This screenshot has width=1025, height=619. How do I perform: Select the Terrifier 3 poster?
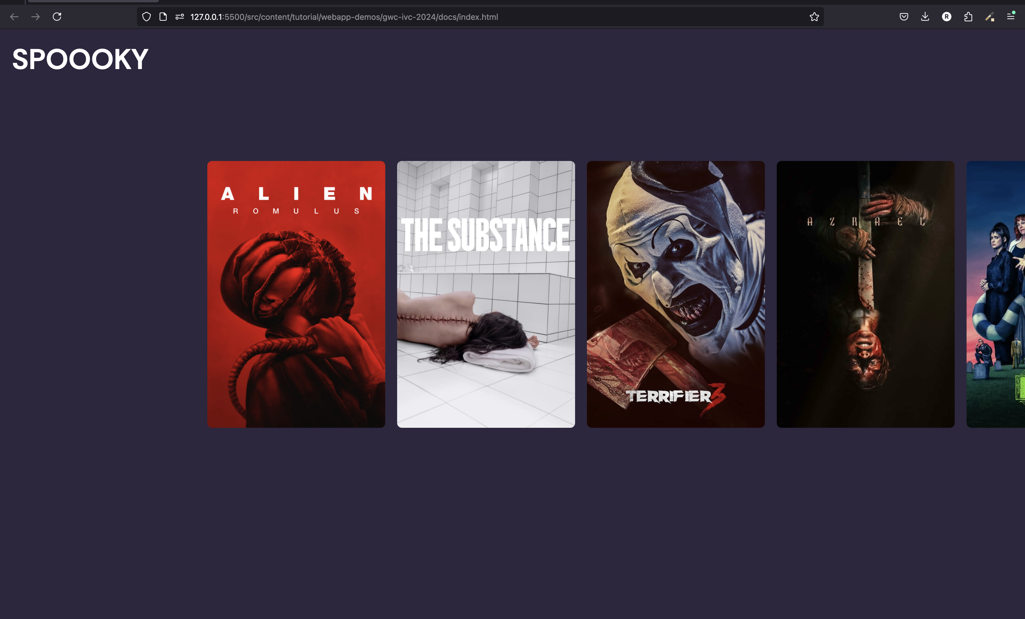point(676,294)
